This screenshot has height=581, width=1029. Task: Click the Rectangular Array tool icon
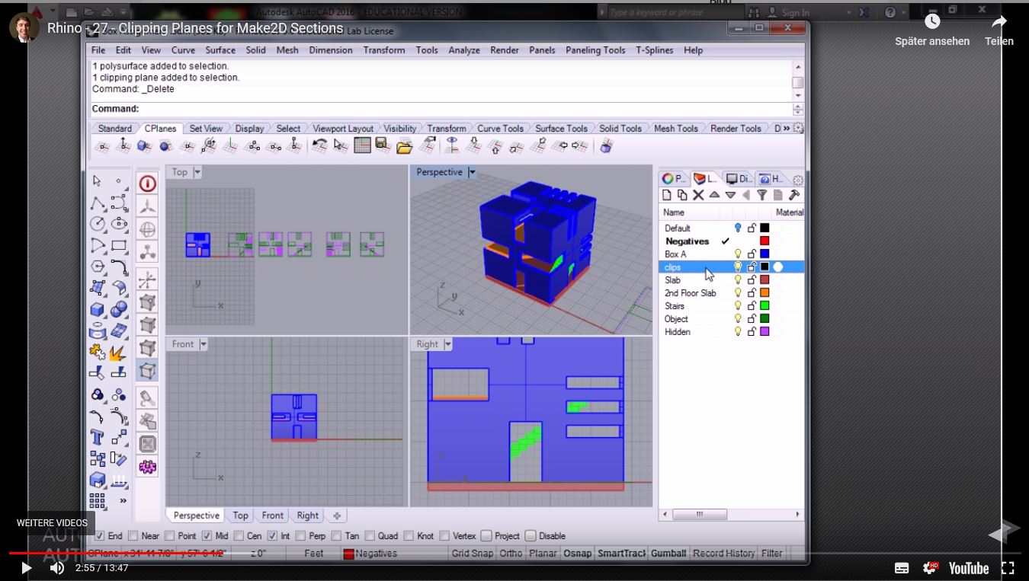[97, 500]
